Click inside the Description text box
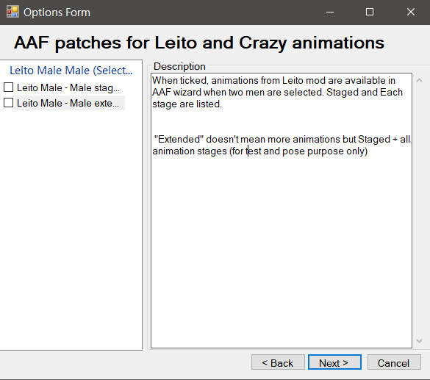The width and height of the screenshot is (430, 380). coord(282,210)
